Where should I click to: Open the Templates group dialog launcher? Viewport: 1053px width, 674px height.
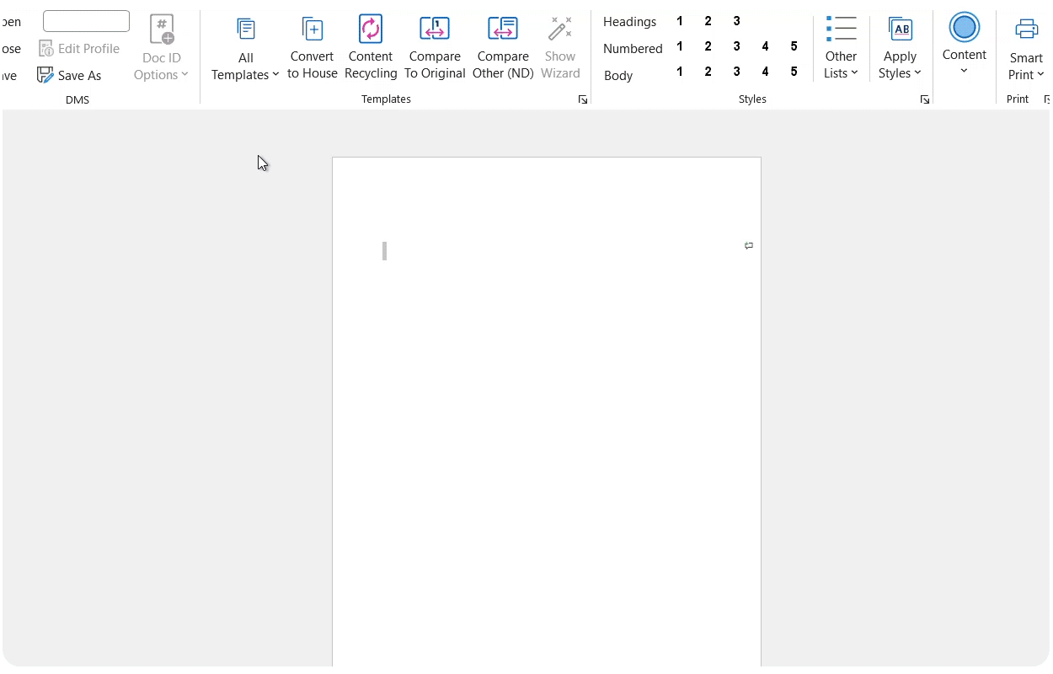pyautogui.click(x=583, y=99)
